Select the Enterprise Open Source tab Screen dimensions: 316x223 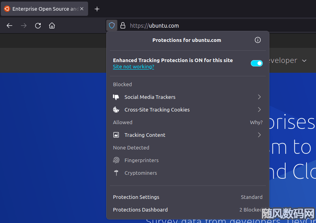(44, 9)
